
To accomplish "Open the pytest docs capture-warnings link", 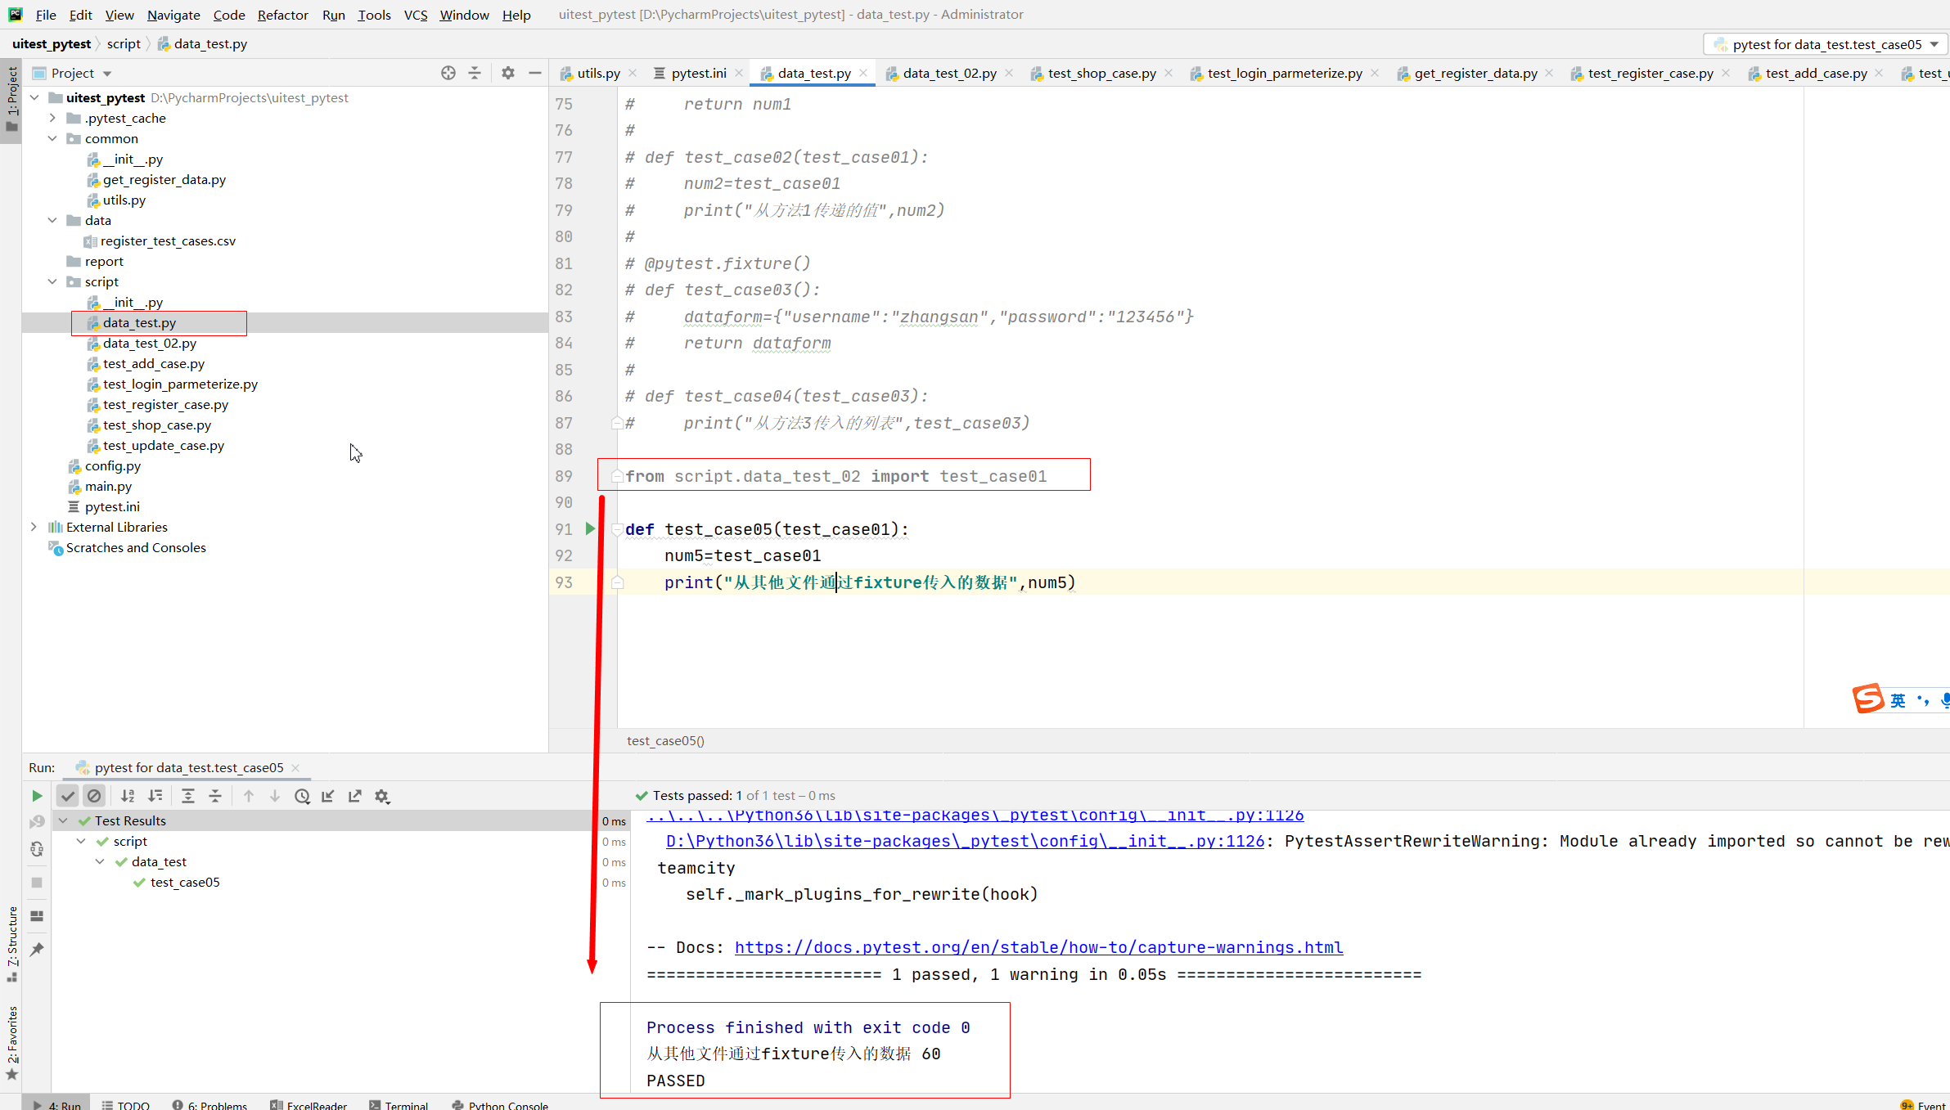I will pyautogui.click(x=1038, y=947).
